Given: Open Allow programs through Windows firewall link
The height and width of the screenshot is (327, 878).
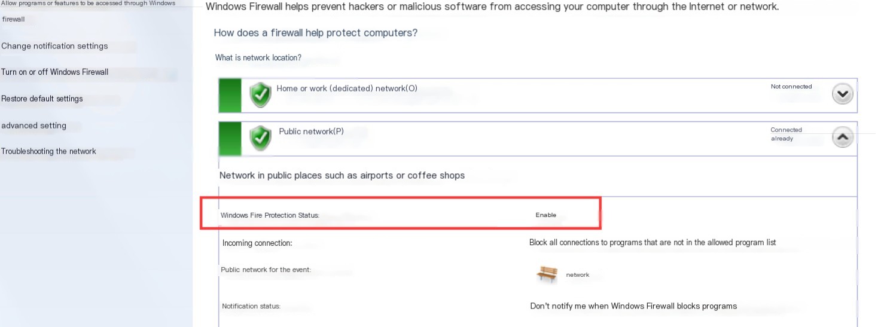Looking at the screenshot, I should (x=89, y=11).
